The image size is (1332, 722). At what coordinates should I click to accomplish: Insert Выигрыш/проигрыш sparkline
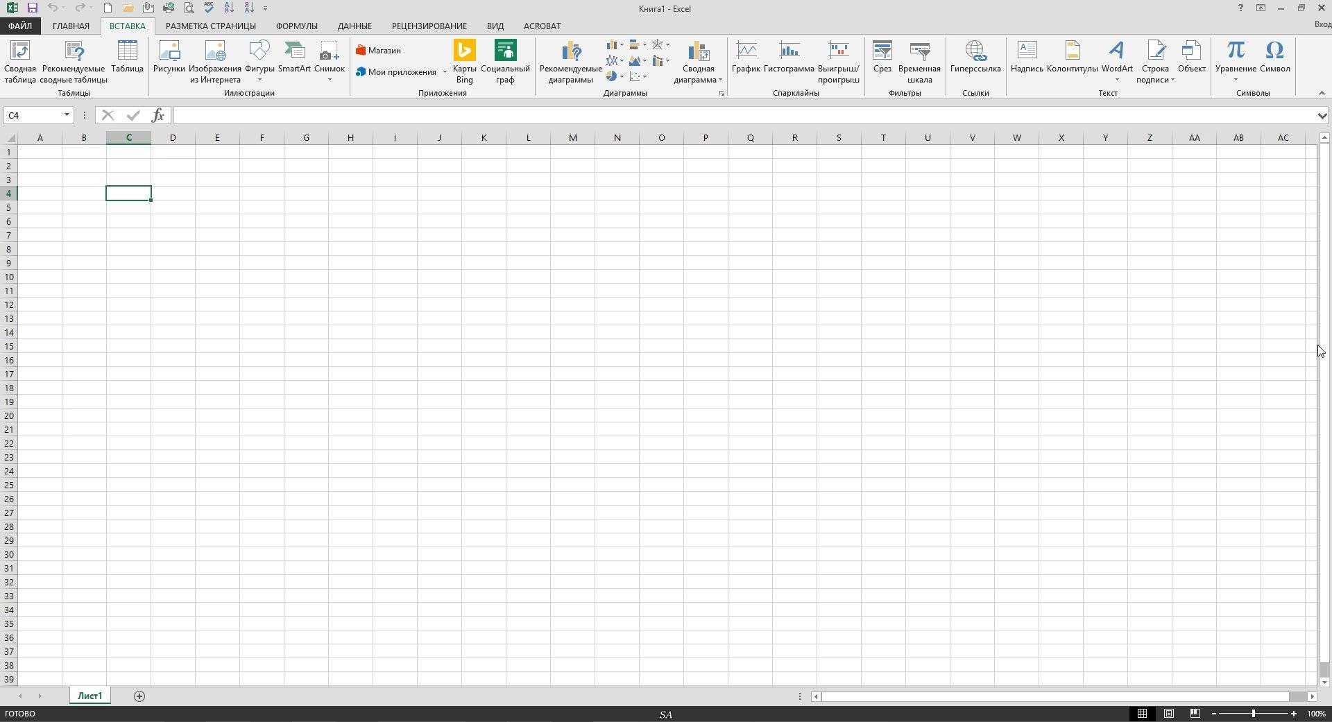tap(839, 62)
